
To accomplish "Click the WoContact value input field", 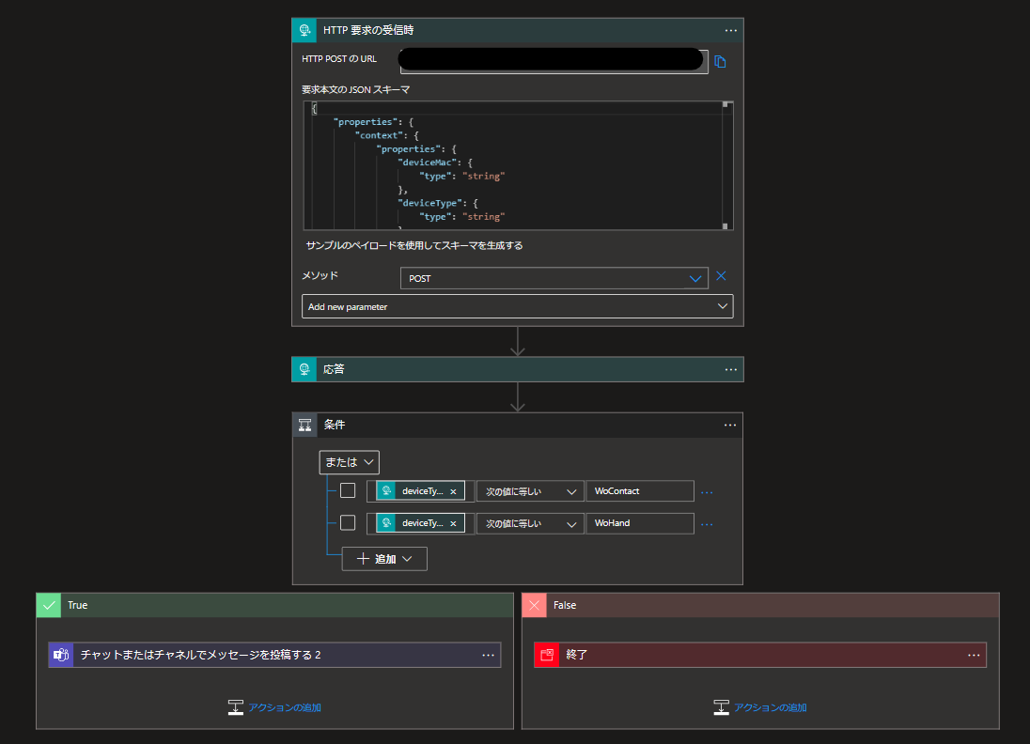I will (x=640, y=490).
